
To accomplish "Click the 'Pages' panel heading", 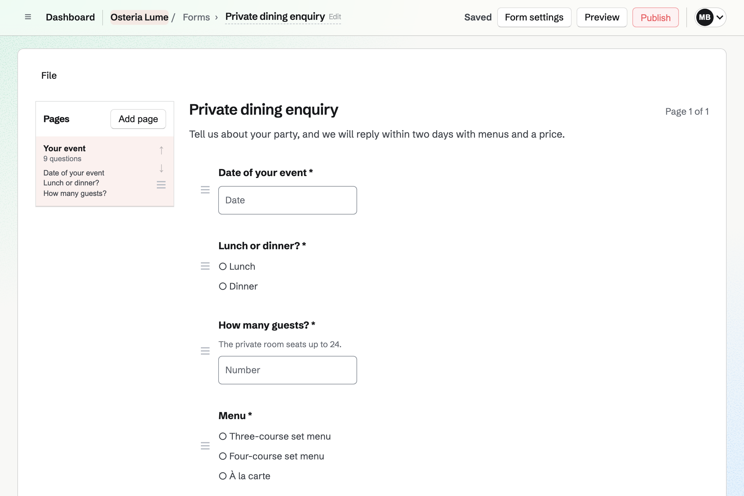I will coord(56,119).
